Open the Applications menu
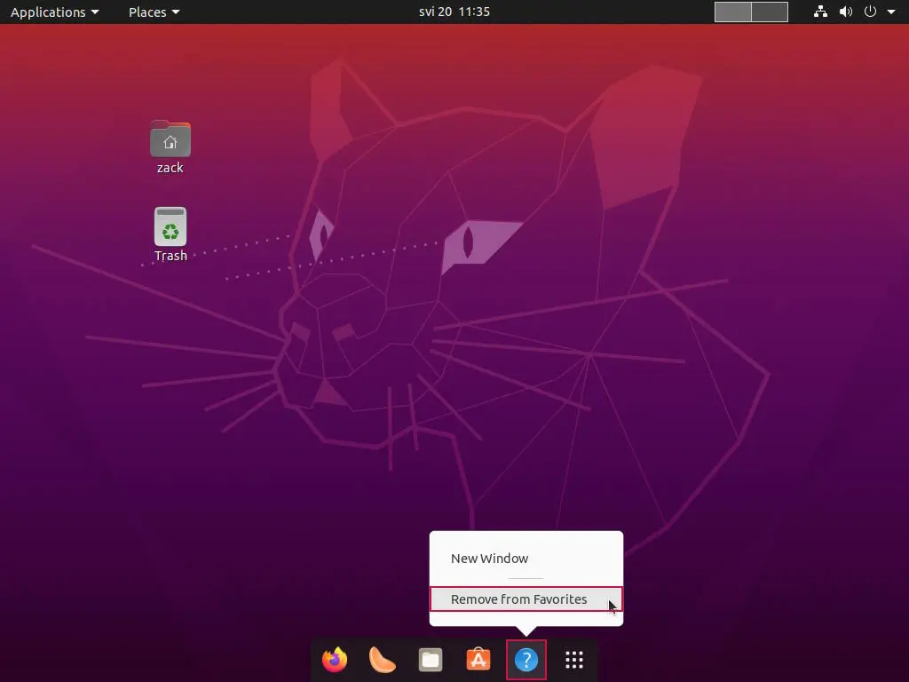 click(x=54, y=12)
